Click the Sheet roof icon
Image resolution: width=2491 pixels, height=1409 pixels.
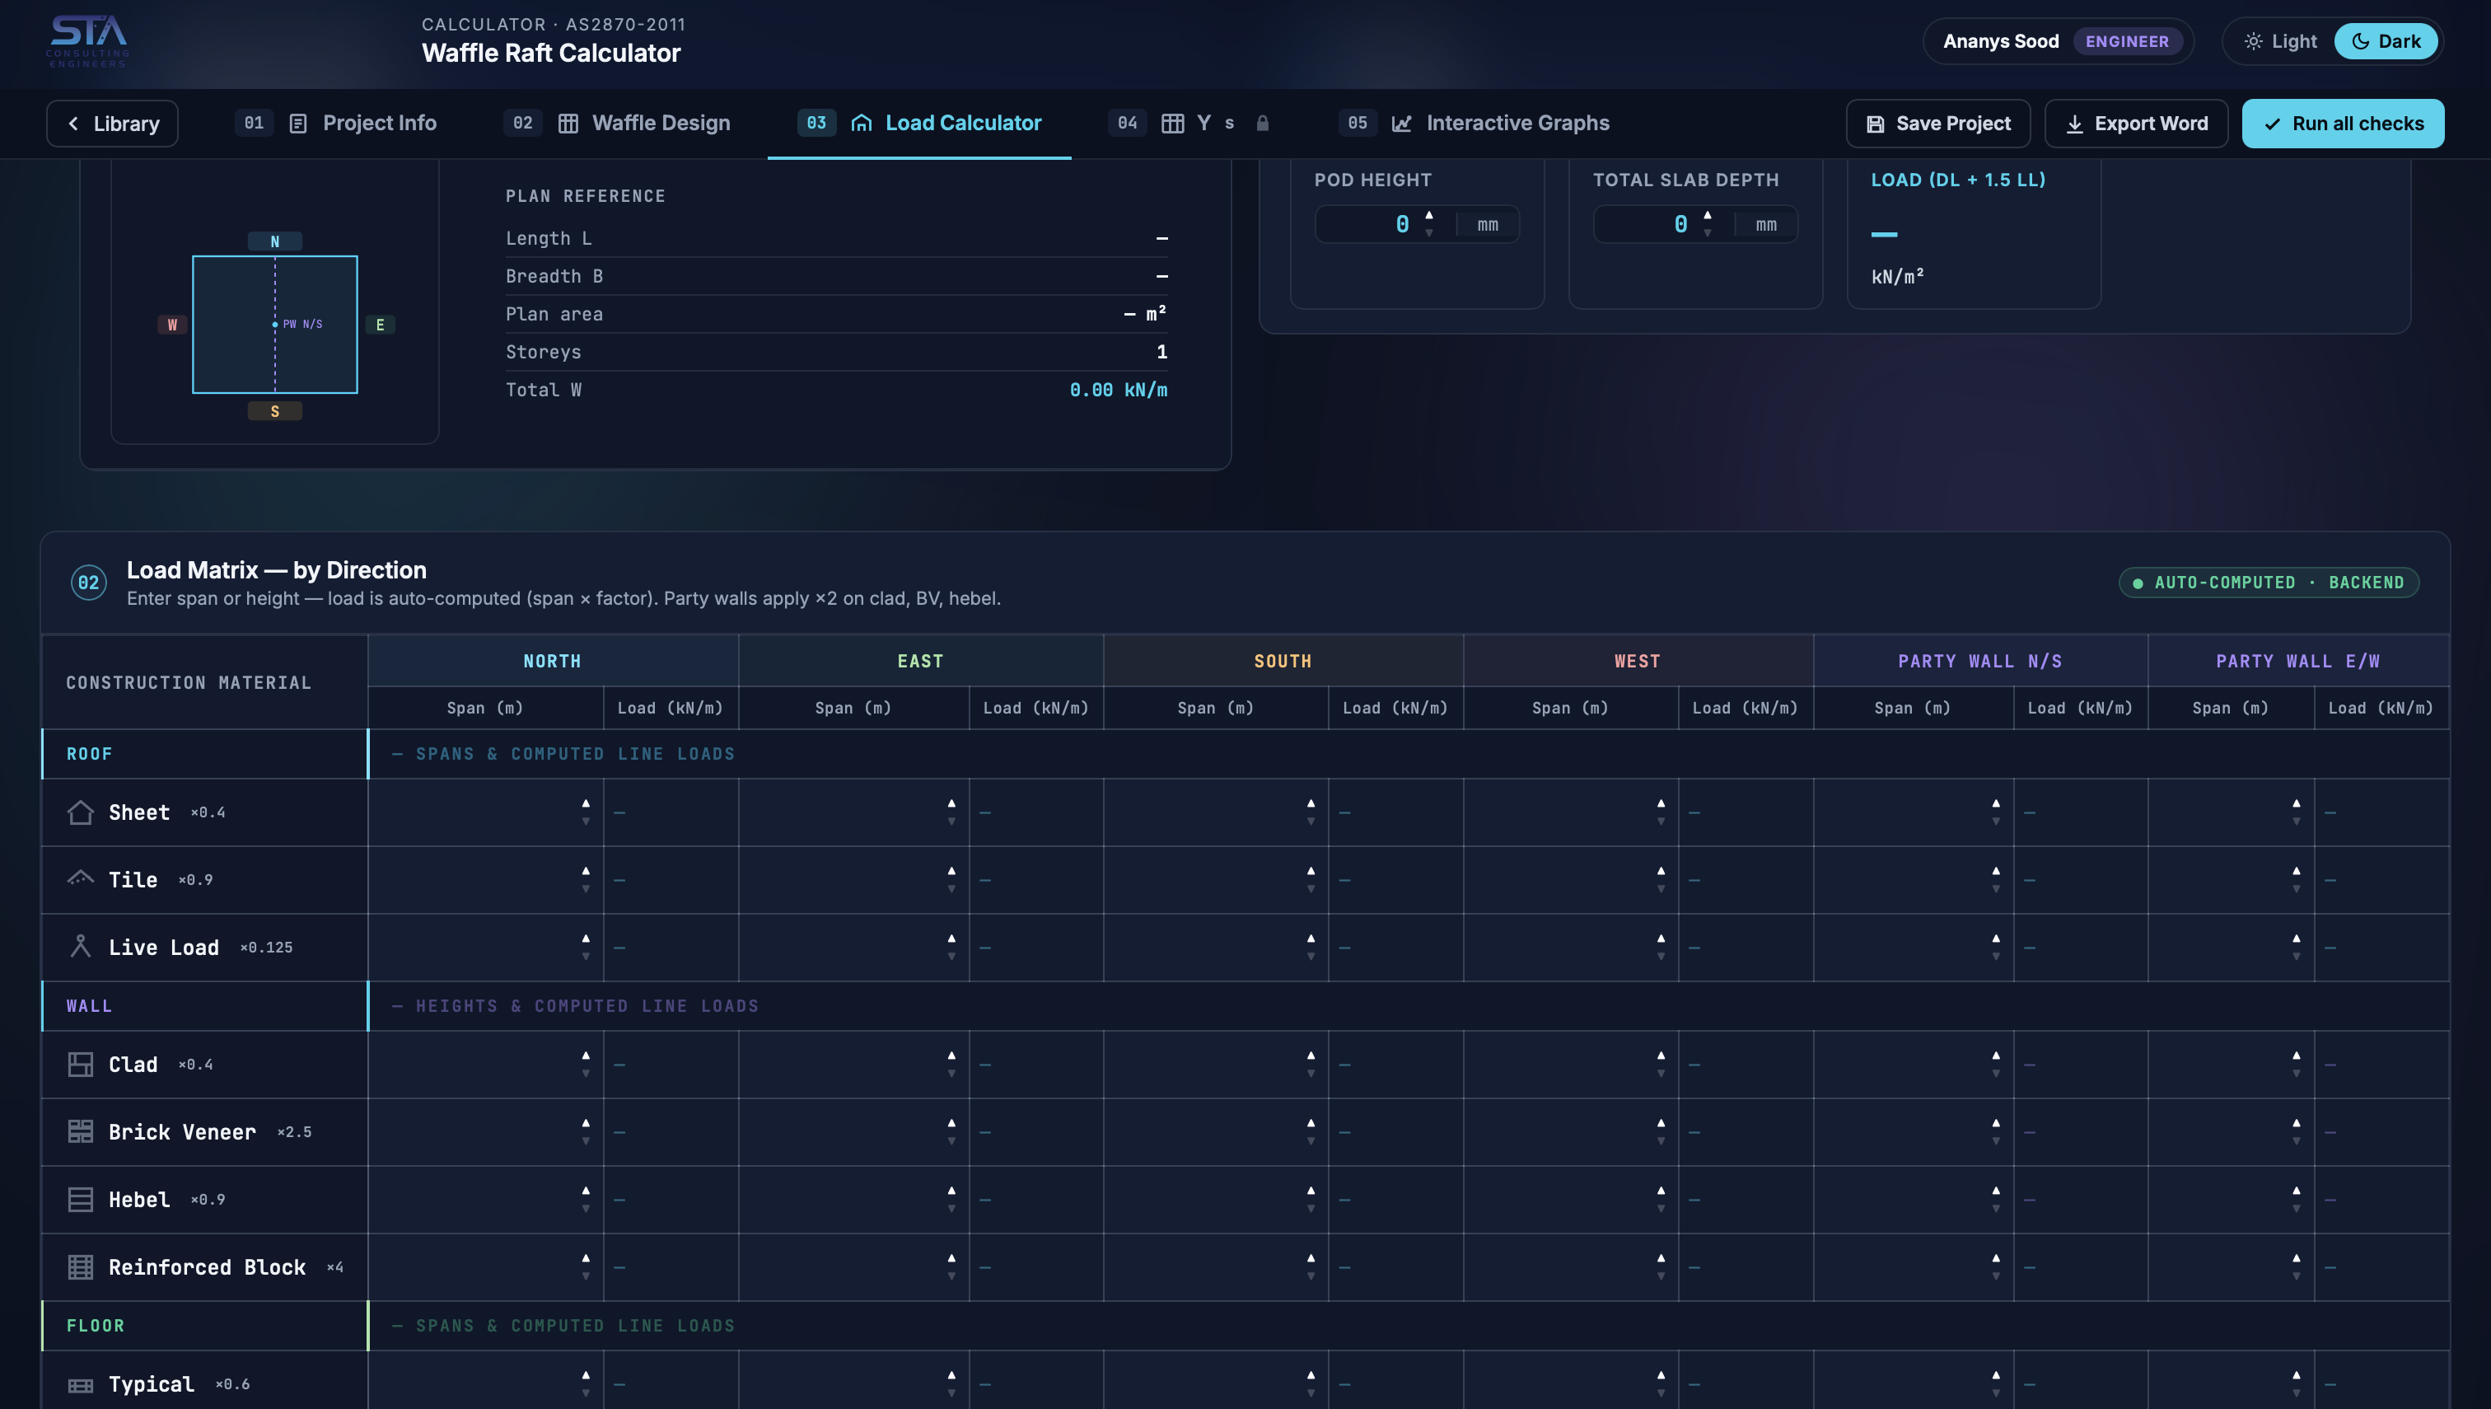pyautogui.click(x=80, y=812)
